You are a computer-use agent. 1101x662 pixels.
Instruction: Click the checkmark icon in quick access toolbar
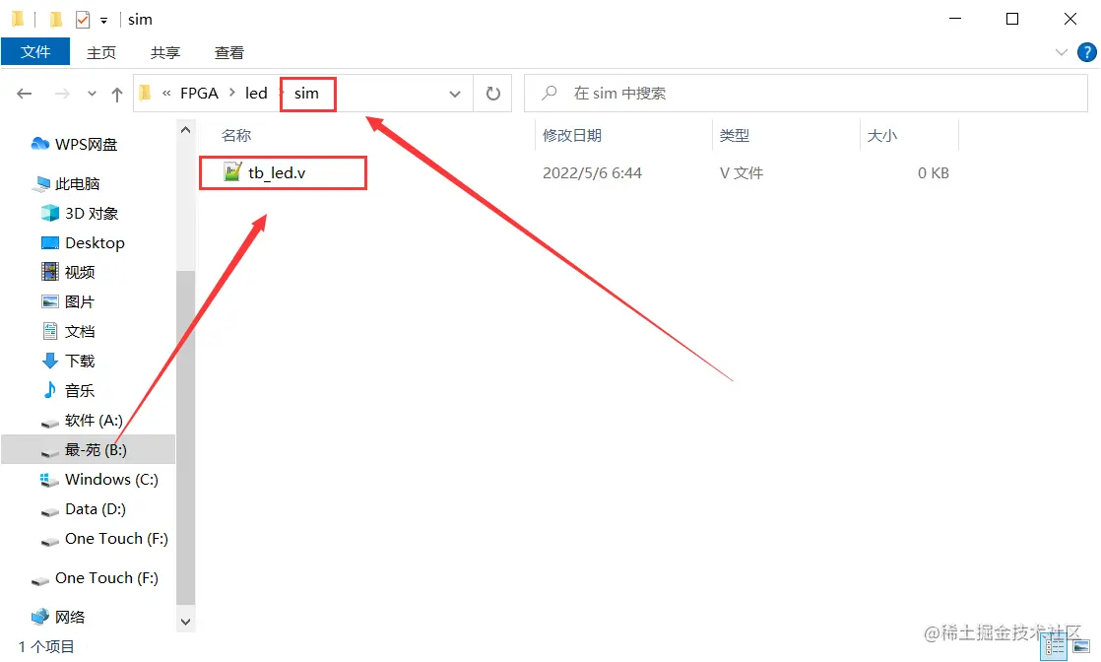(84, 18)
